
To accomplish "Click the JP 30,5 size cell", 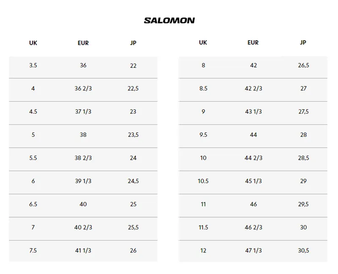I will (303, 250).
